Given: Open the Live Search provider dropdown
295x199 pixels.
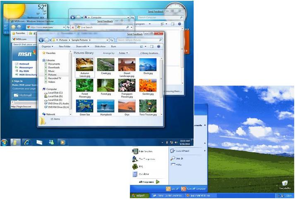Looking at the screenshot, I should pyautogui.click(x=132, y=27).
